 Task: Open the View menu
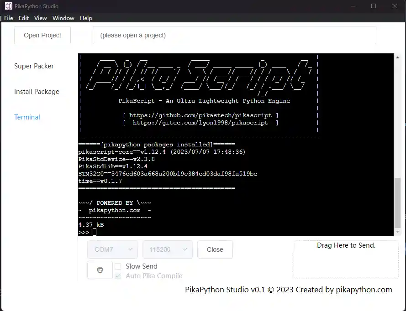point(41,18)
